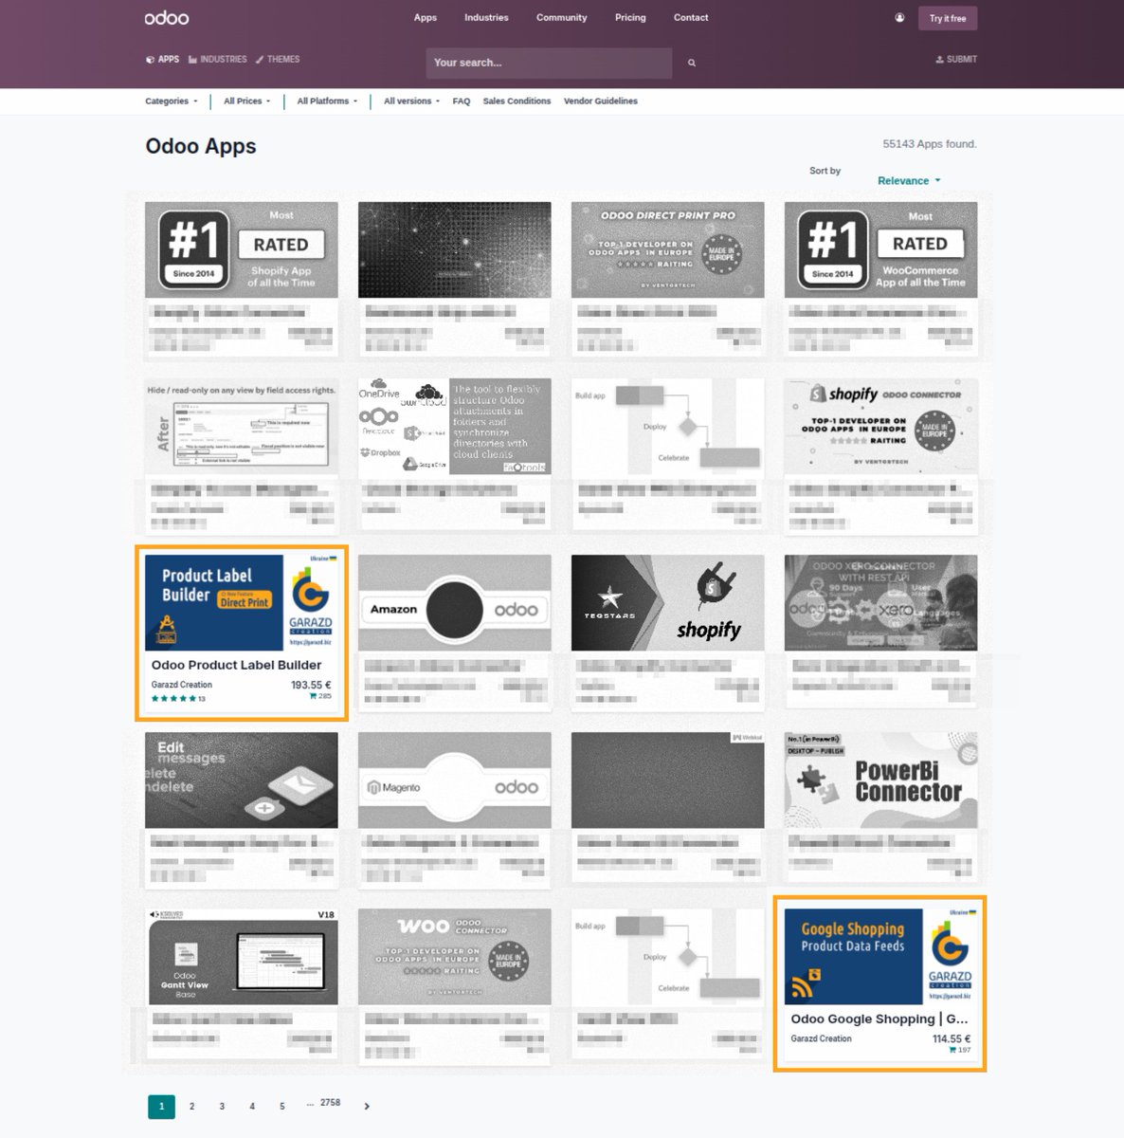Open the Pricing menu item
This screenshot has width=1124, height=1138.
pos(630,17)
